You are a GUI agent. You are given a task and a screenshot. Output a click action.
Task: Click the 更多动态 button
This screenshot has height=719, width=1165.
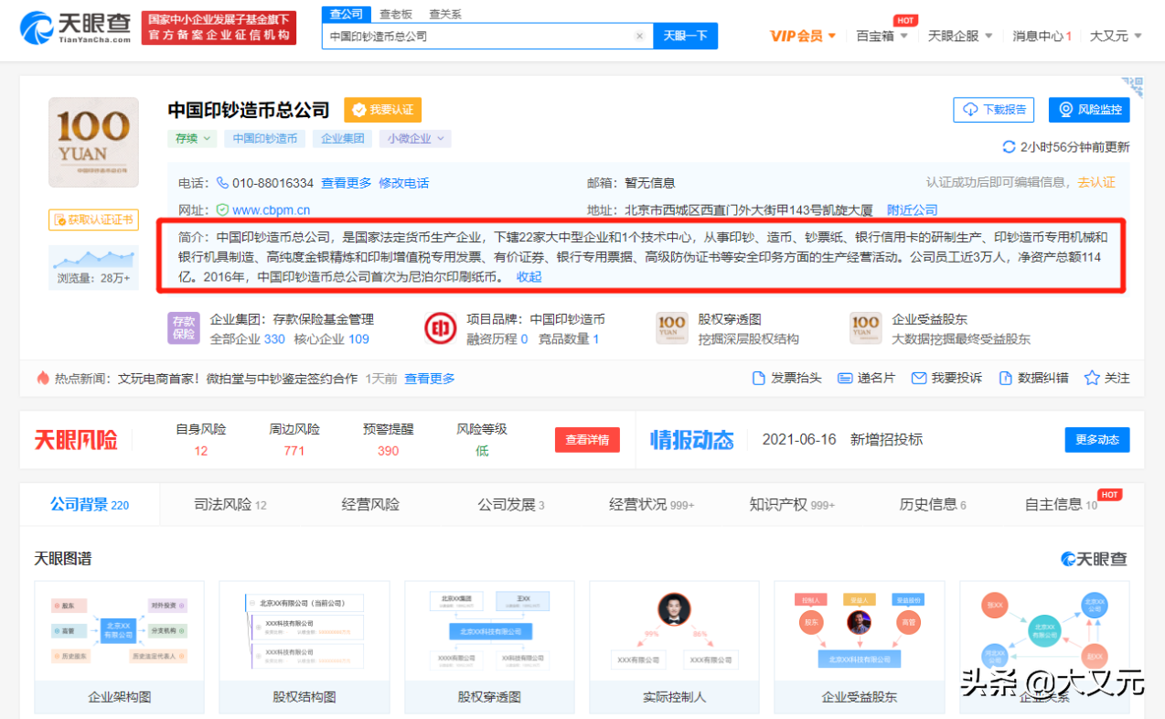[1097, 440]
